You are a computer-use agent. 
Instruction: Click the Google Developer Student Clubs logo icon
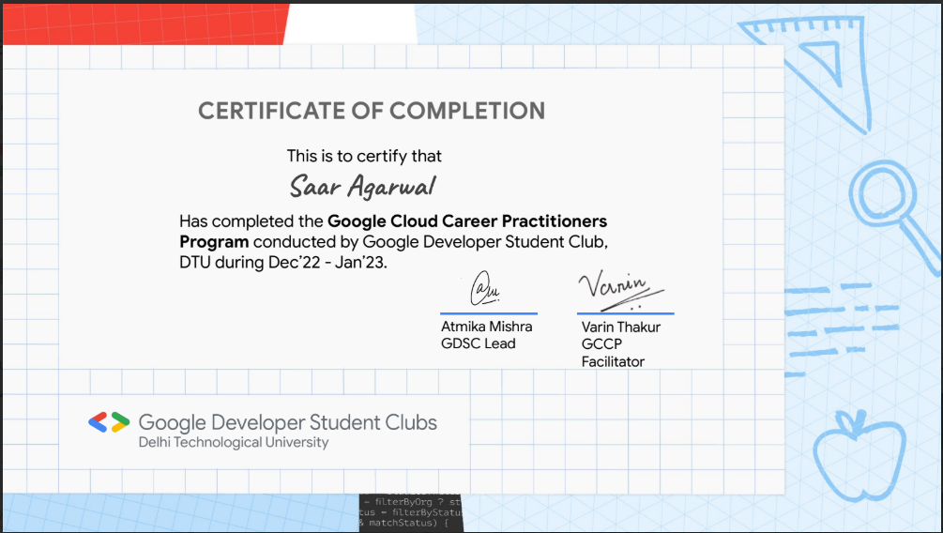point(109,422)
